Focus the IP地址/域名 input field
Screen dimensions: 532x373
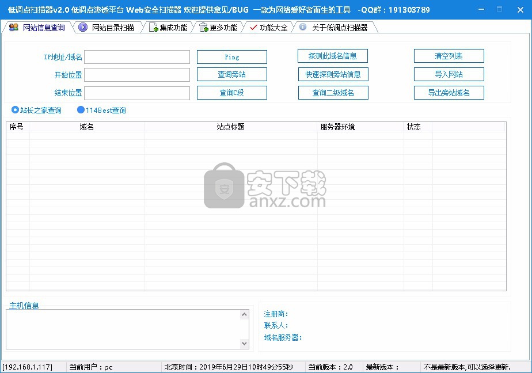click(137, 57)
